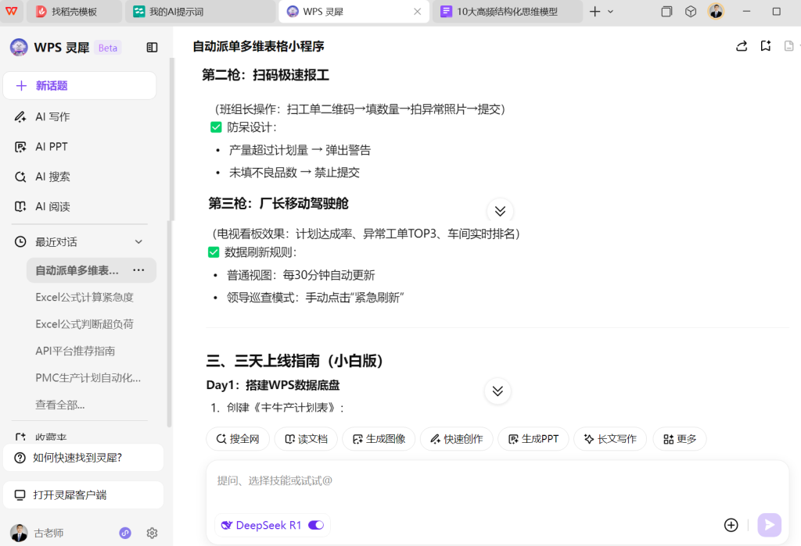Bookmark this conversation icon
This screenshot has height=546, width=801.
[x=765, y=46]
